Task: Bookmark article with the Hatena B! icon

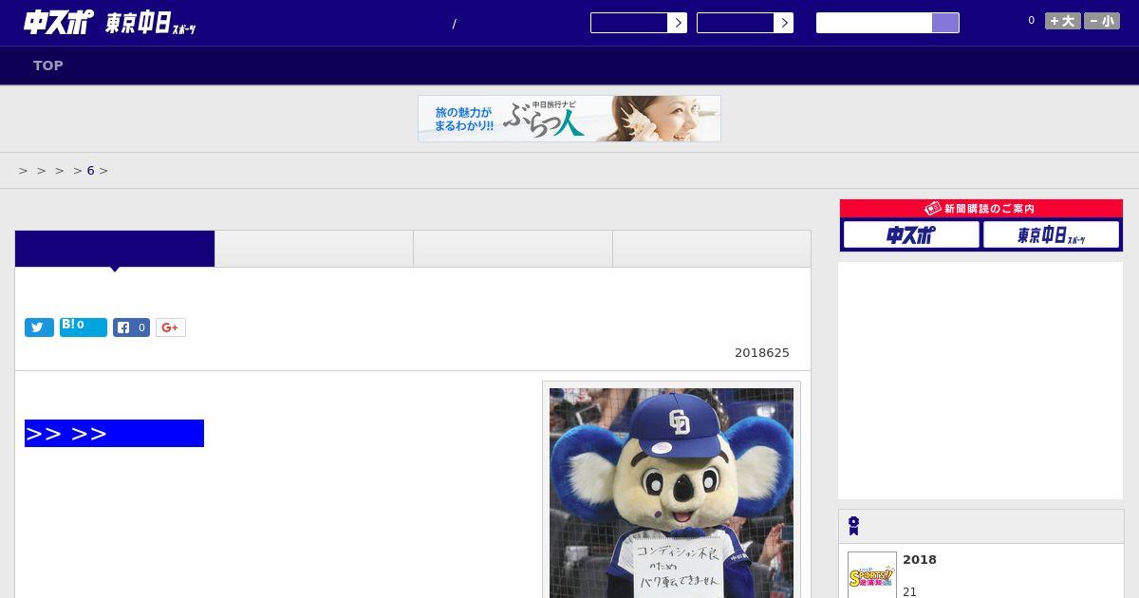Action: coord(84,327)
